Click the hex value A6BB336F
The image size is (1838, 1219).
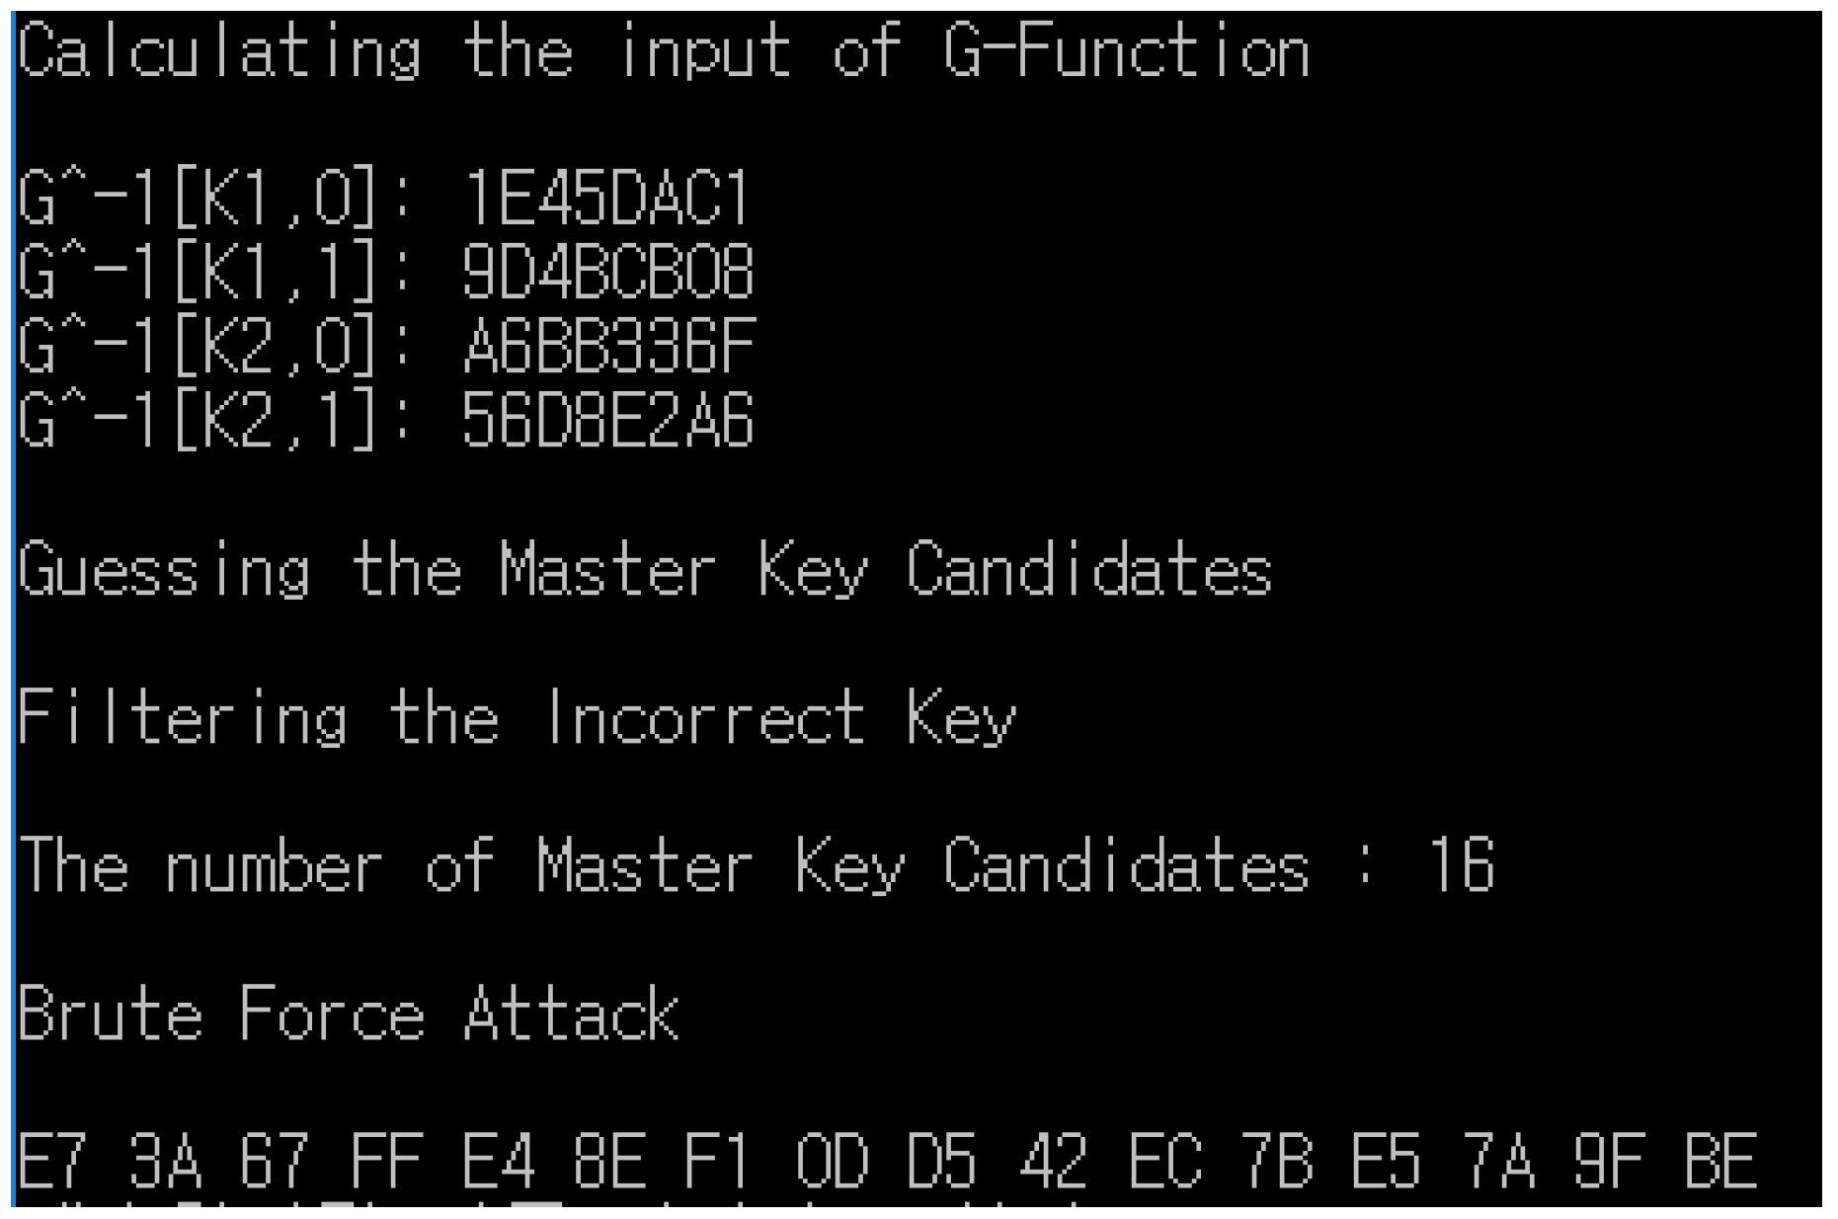[x=608, y=346]
